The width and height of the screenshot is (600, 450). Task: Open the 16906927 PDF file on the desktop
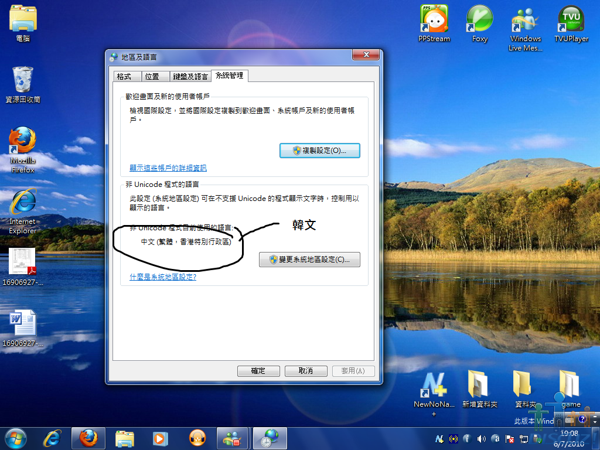click(23, 267)
